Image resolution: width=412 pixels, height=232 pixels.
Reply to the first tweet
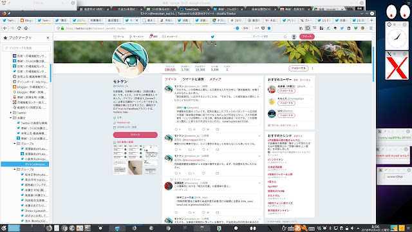pyautogui.click(x=176, y=130)
